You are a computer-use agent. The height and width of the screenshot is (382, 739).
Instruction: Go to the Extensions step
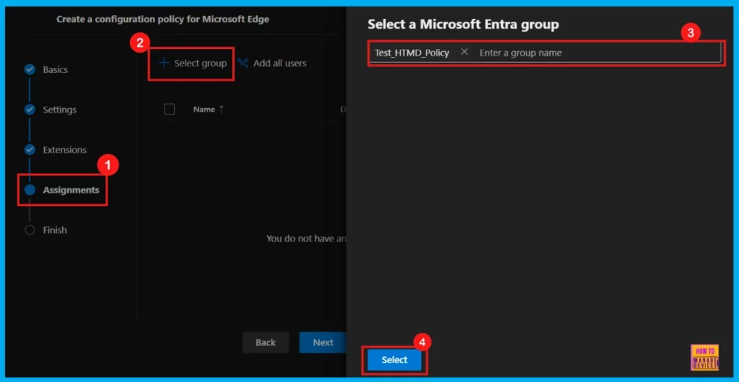(x=64, y=150)
